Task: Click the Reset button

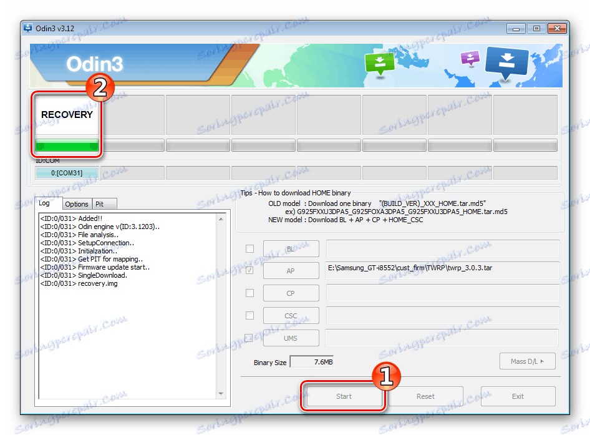Action: coord(425,396)
